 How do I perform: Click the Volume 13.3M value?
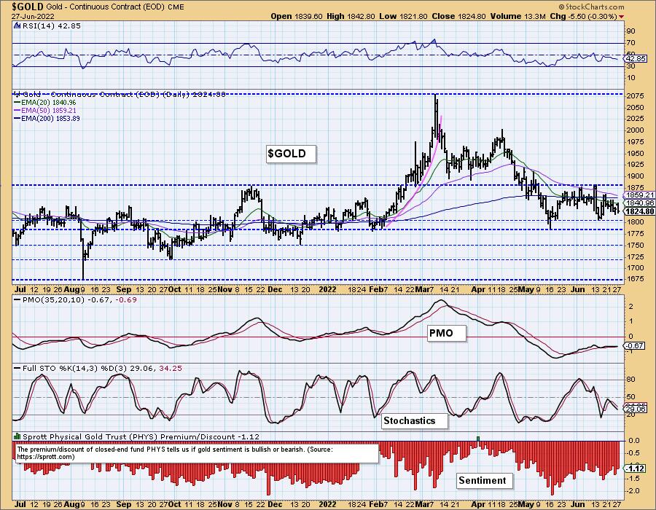tap(518, 16)
